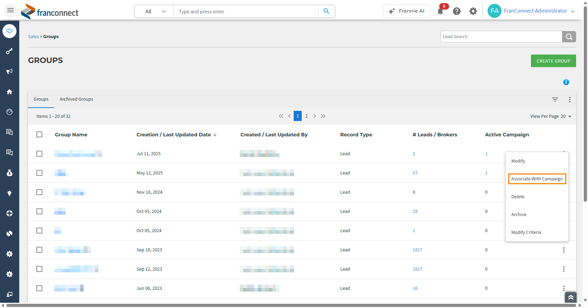This screenshot has height=308, width=588.
Task: Submit Lead Search with the gray magnifier button
Action: pos(569,37)
